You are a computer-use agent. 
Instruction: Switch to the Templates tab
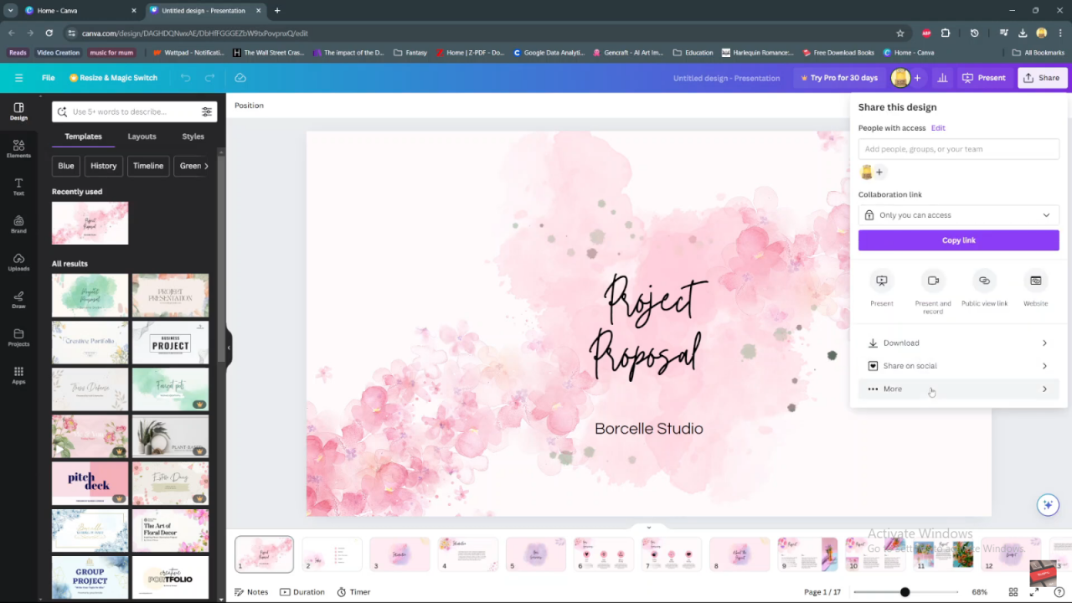(83, 137)
